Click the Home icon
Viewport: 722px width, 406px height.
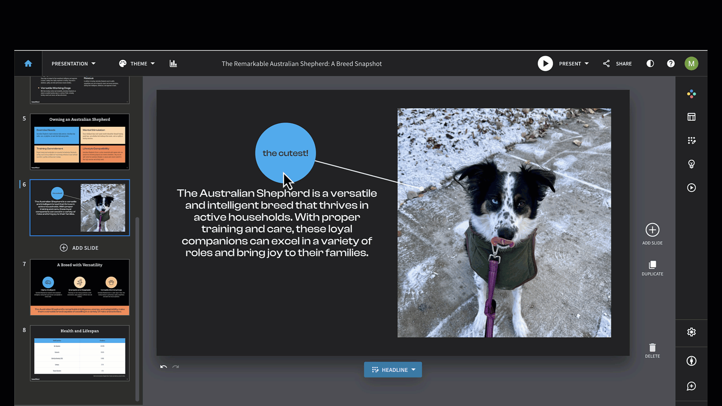28,63
